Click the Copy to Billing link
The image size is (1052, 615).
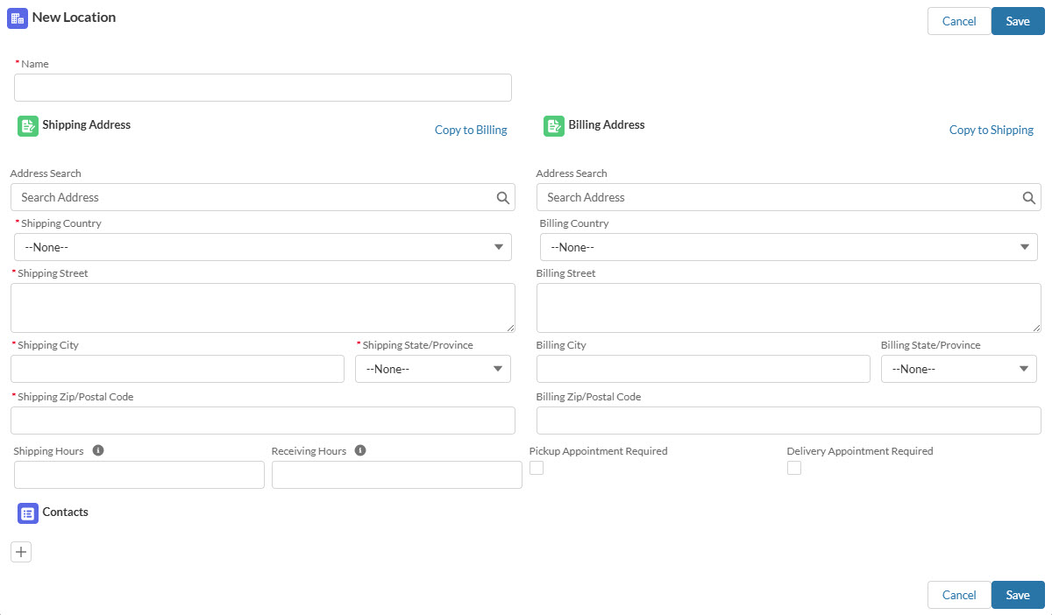[471, 130]
